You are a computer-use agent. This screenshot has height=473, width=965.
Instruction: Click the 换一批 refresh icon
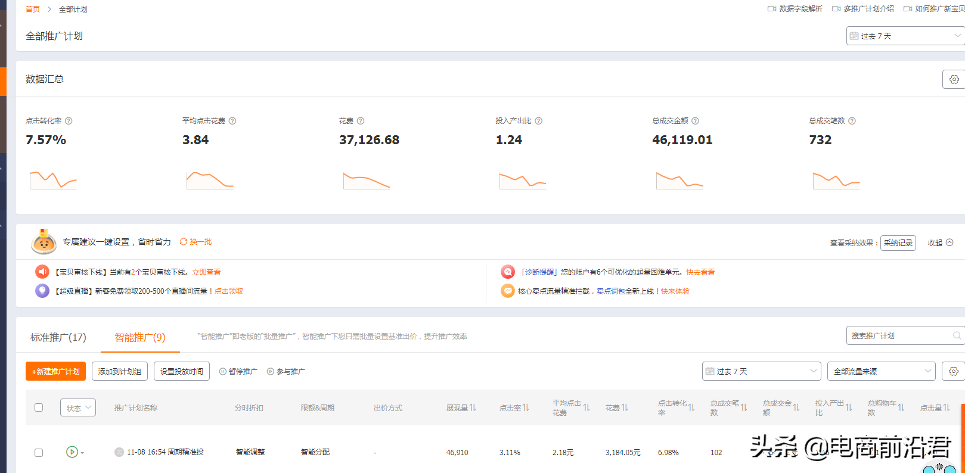(x=184, y=242)
